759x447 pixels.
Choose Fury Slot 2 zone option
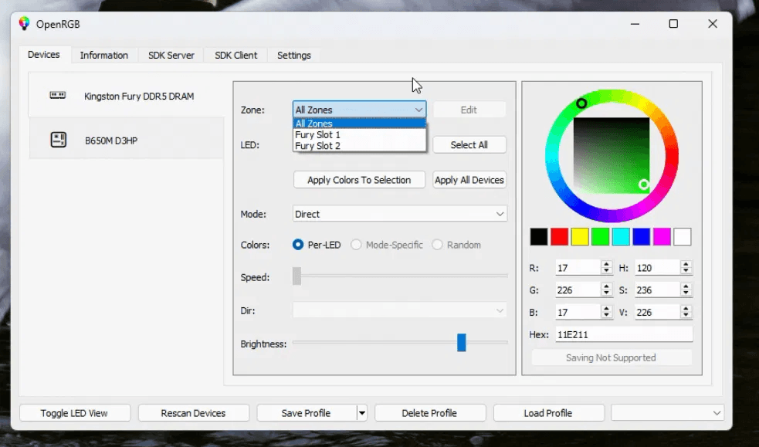(359, 146)
